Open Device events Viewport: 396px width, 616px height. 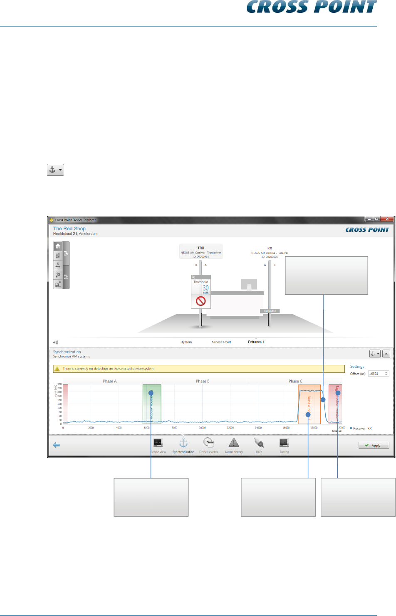[x=208, y=446]
